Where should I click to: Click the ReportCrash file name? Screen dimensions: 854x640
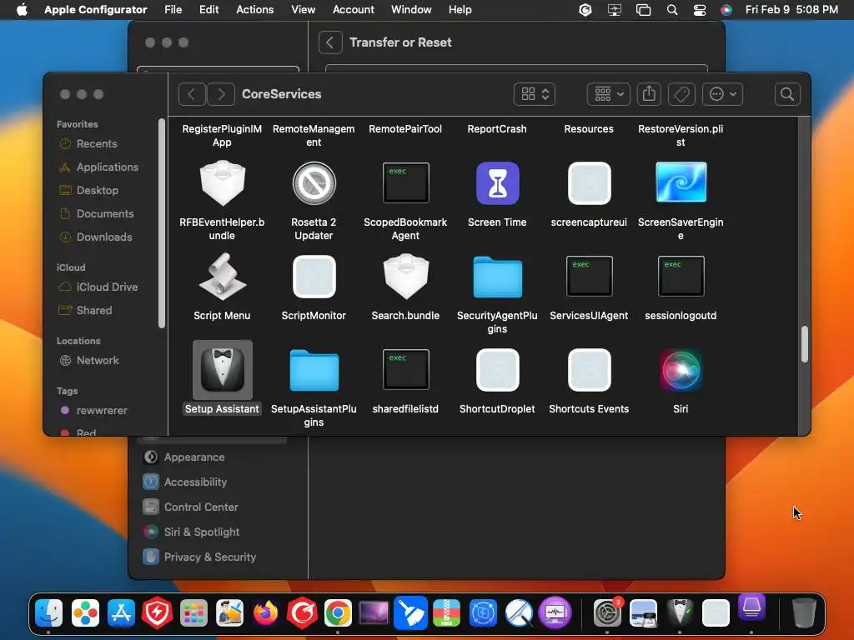tap(497, 129)
